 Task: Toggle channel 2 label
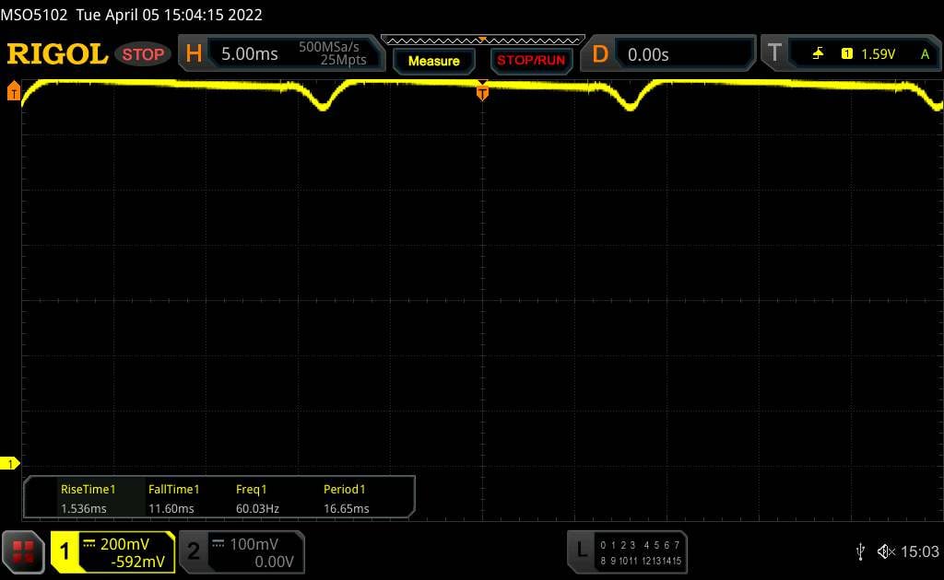[x=194, y=551]
